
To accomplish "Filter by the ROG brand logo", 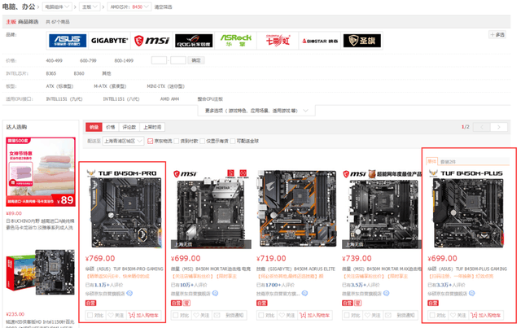I will (194, 41).
